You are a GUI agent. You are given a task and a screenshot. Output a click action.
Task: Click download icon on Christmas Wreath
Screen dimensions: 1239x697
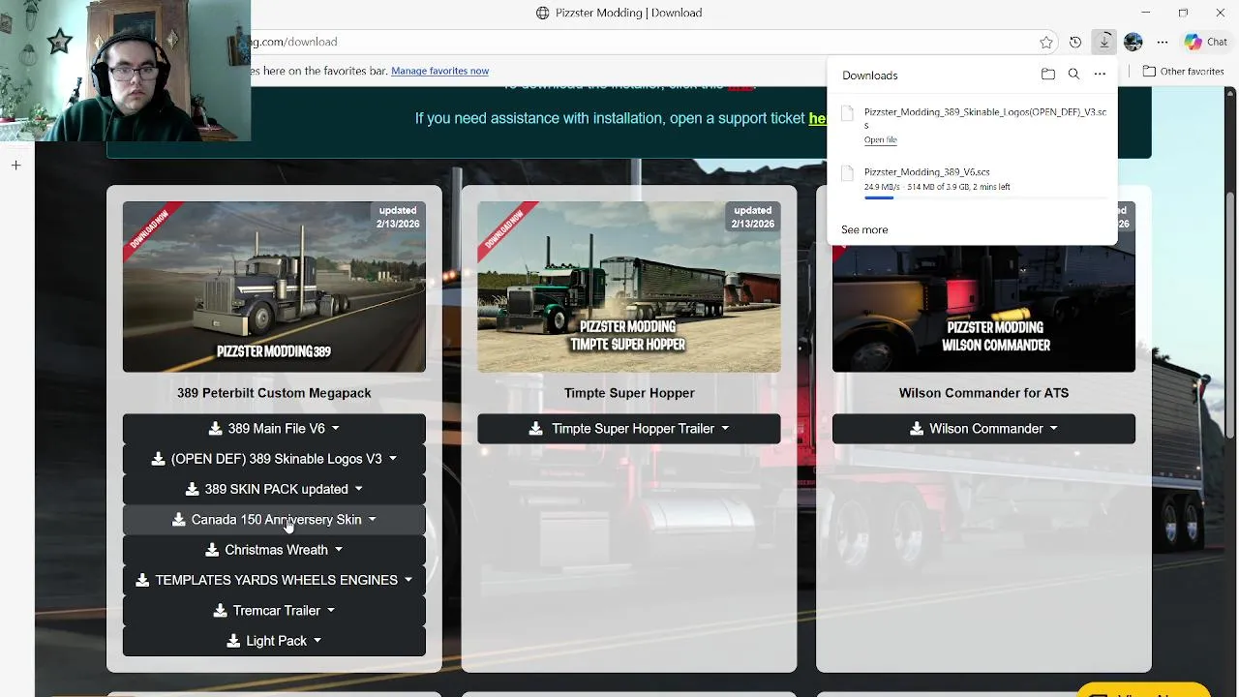click(x=212, y=550)
